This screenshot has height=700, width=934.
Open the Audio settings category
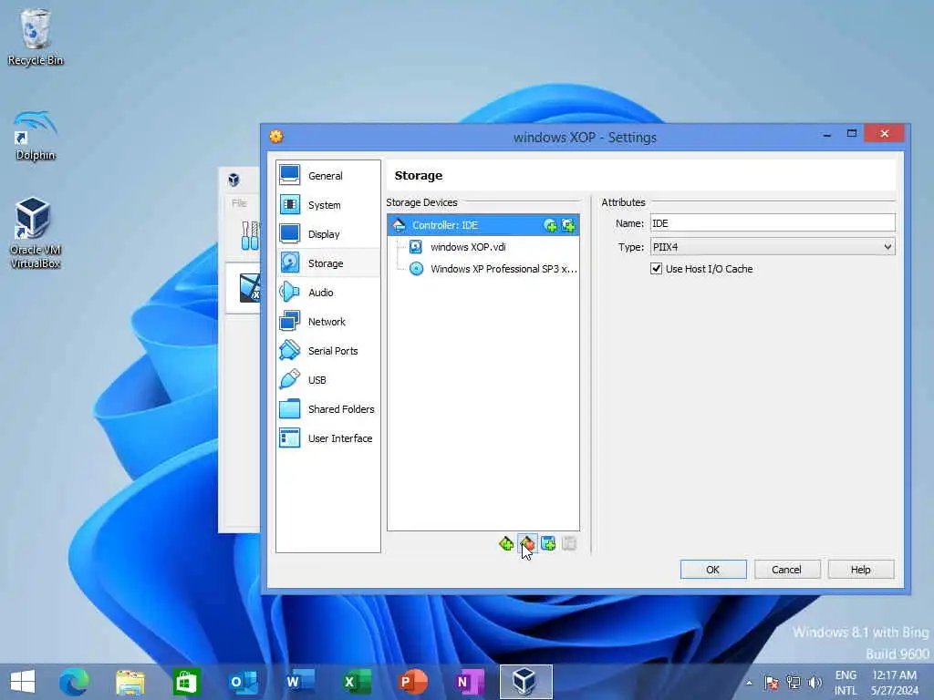(327, 293)
